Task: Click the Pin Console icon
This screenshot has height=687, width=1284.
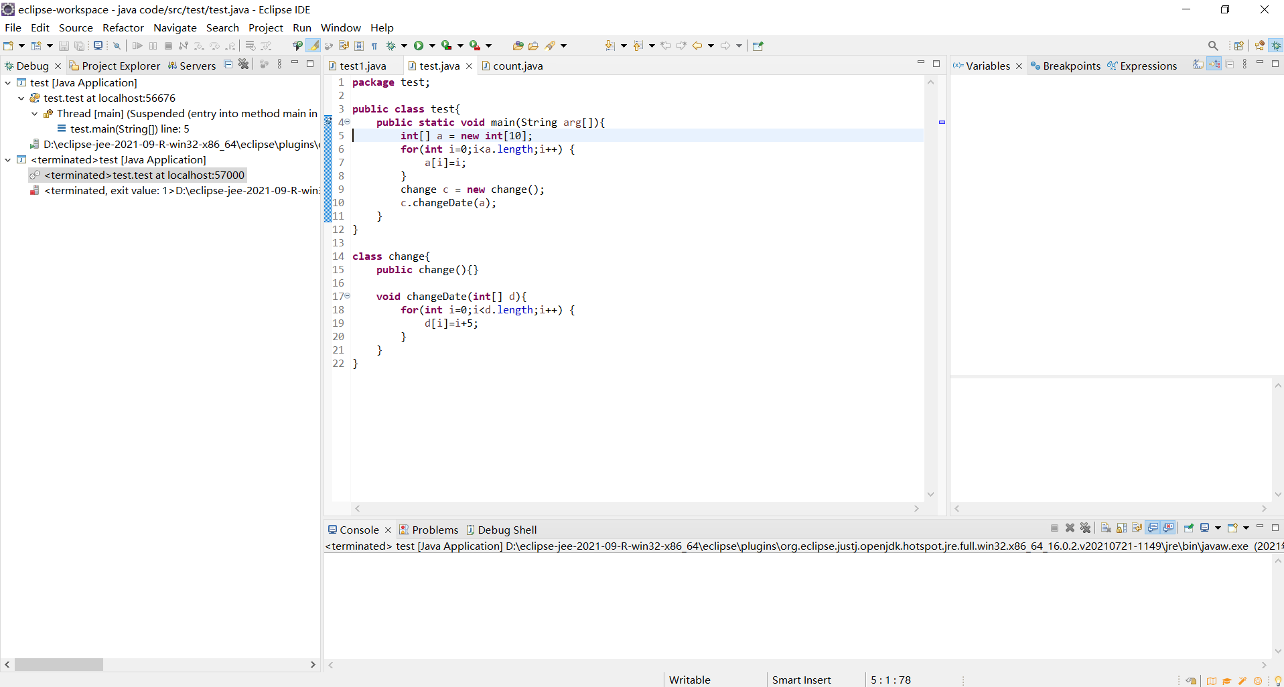Action: point(1188,528)
